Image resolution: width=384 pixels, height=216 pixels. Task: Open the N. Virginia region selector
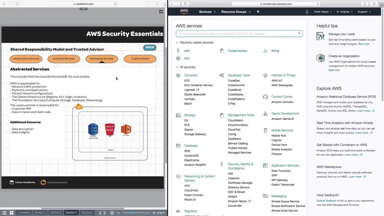[x=344, y=12]
